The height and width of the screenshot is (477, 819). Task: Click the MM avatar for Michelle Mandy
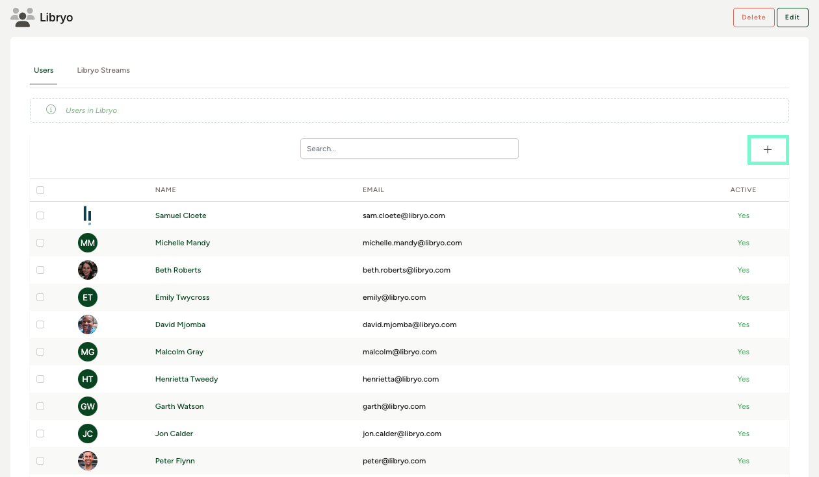(x=88, y=243)
